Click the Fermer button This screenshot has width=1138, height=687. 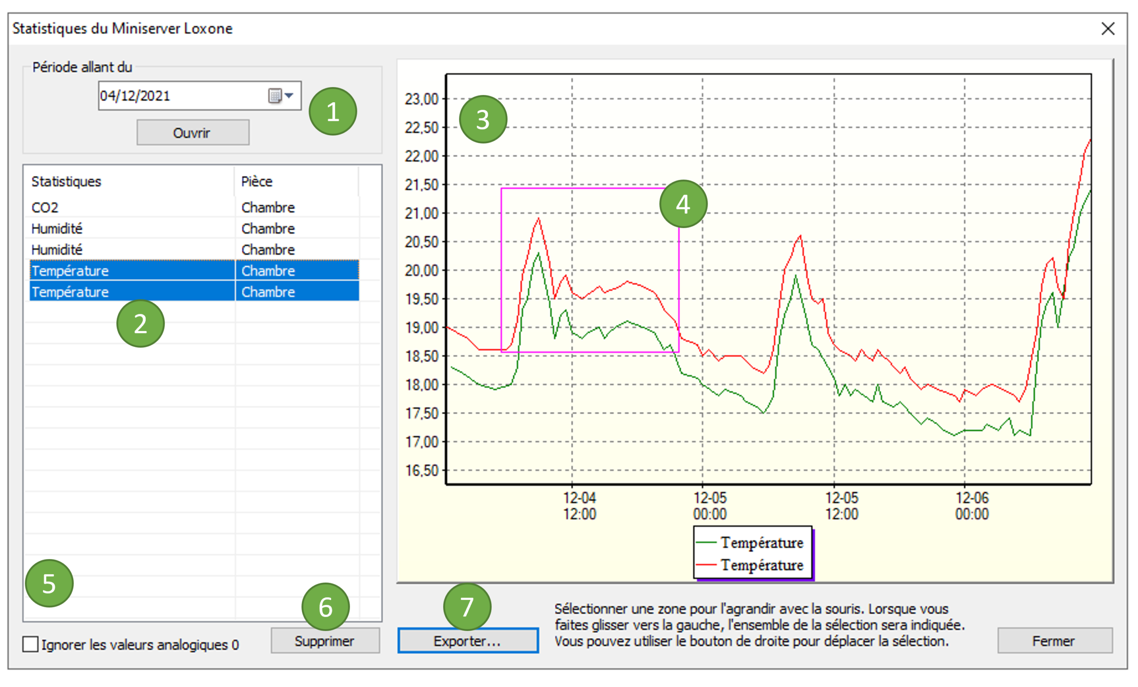[1054, 640]
